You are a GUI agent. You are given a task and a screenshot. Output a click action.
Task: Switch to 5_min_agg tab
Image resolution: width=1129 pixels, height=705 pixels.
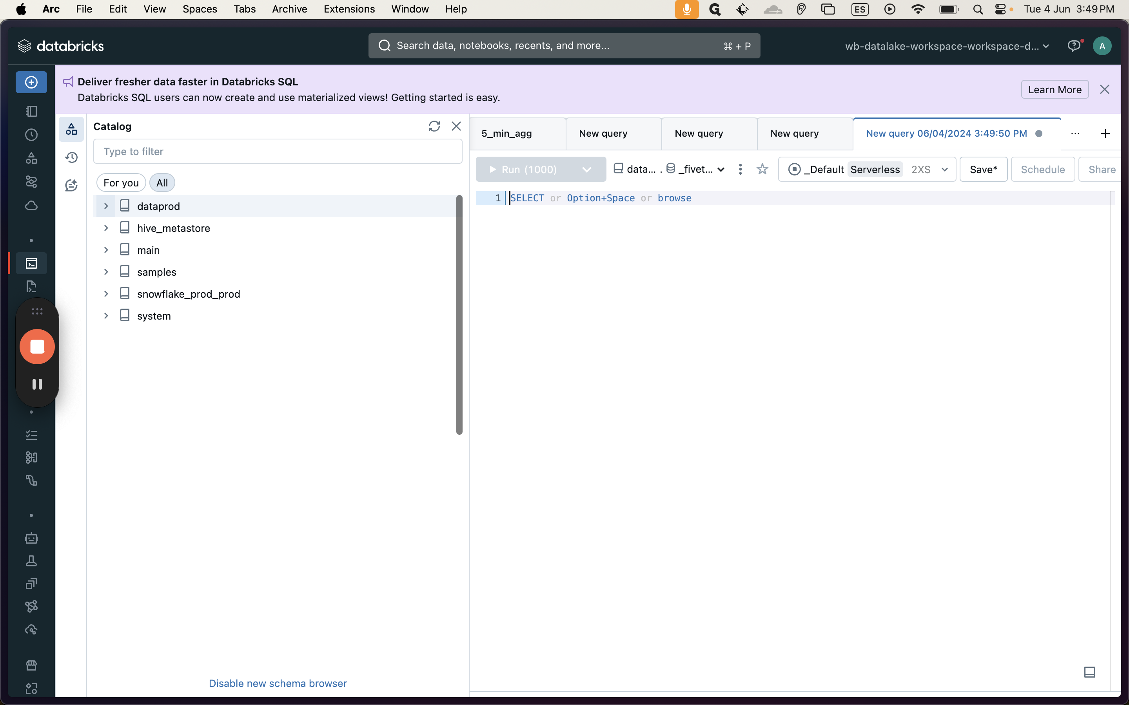click(x=518, y=134)
